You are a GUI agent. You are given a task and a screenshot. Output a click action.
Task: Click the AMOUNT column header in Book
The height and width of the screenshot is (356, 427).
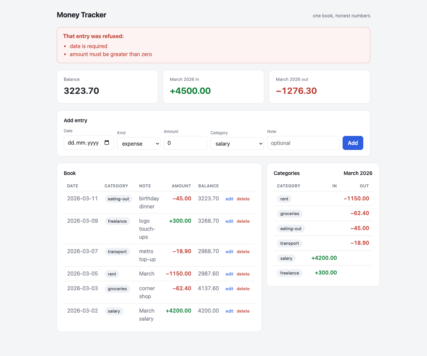(181, 186)
